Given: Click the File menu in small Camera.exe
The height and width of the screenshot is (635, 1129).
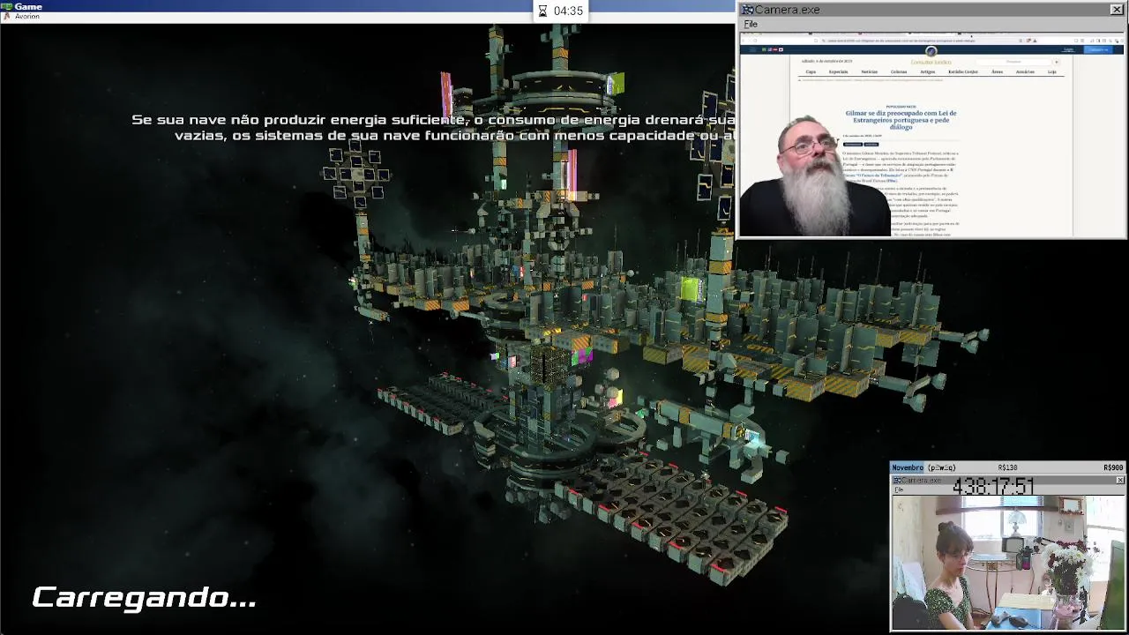Looking at the screenshot, I should point(898,490).
